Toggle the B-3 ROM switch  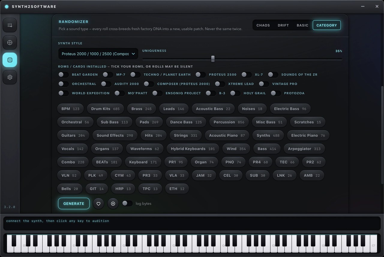211,93
